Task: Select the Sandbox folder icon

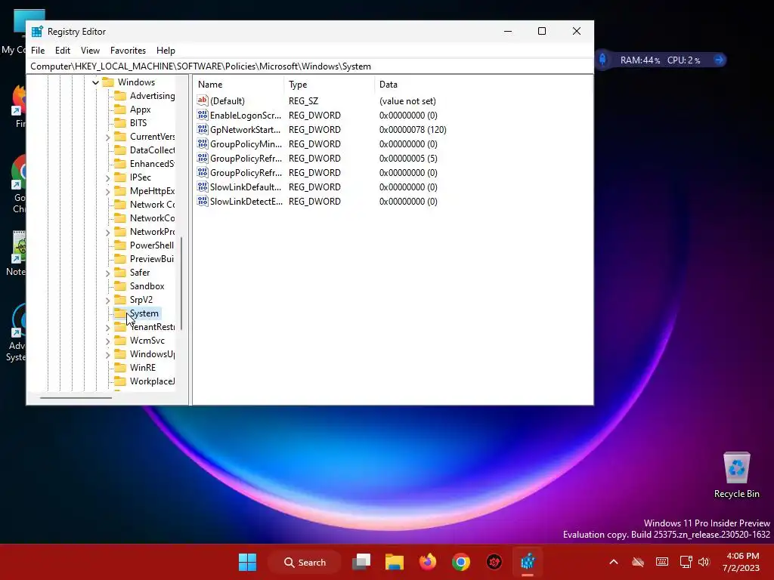Action: pyautogui.click(x=120, y=286)
